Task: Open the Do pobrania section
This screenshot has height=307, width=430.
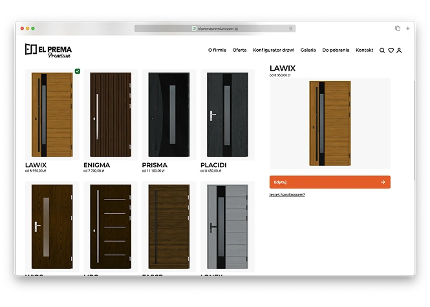Action: (335, 50)
